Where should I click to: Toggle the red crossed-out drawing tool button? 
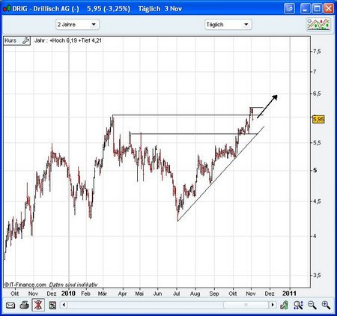(x=38, y=305)
